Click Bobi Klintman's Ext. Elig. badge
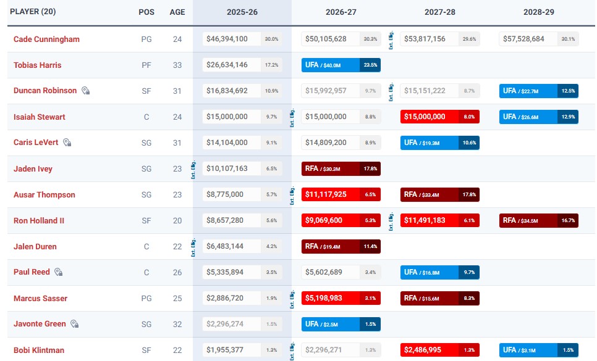 click(291, 352)
